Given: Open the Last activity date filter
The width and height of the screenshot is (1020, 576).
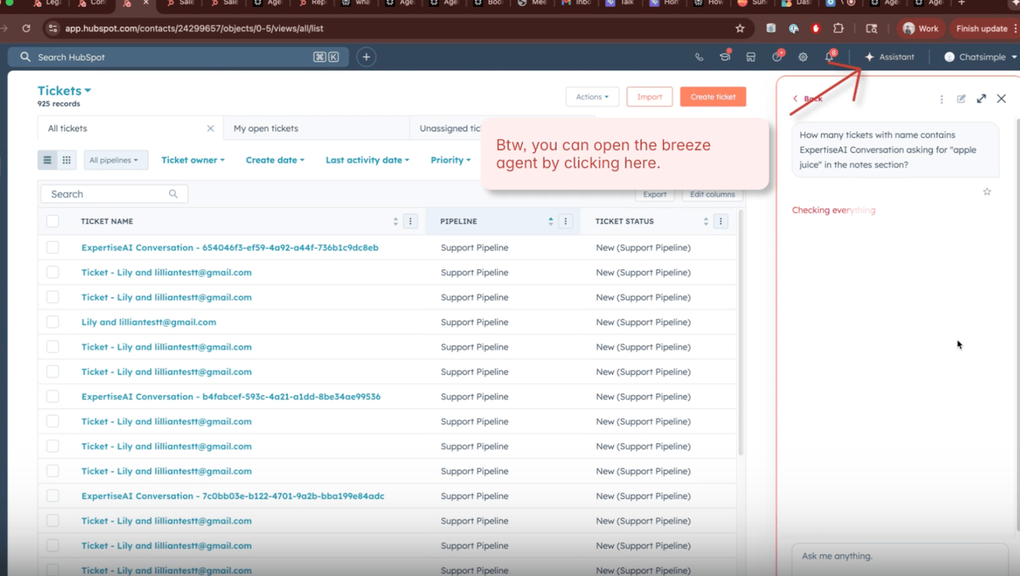Looking at the screenshot, I should (367, 160).
